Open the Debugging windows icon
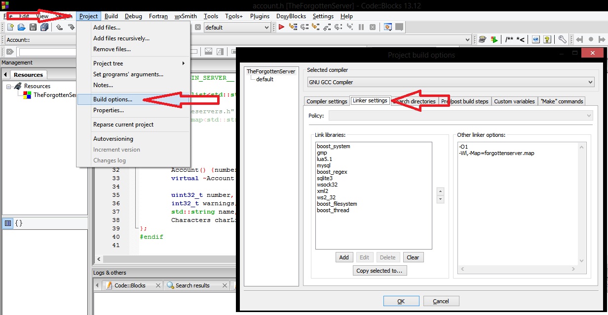 point(388,27)
